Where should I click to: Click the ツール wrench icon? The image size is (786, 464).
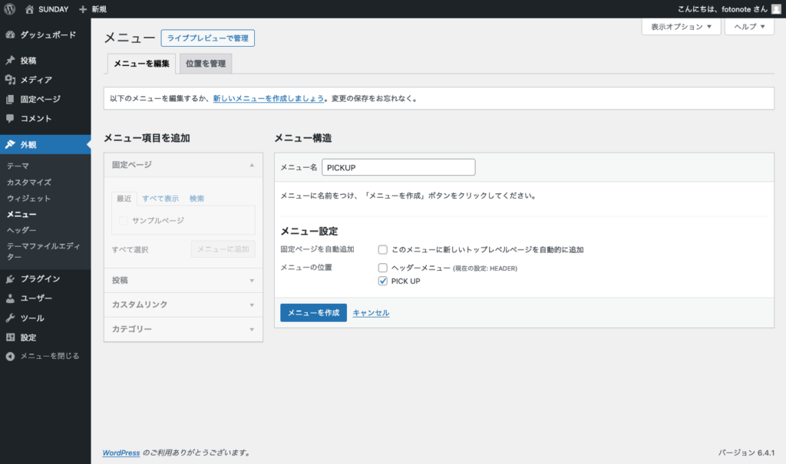10,318
